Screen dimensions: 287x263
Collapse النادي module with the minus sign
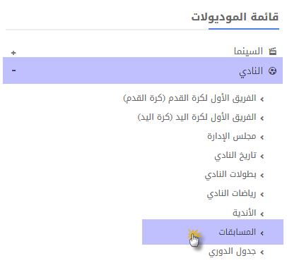pos(13,71)
